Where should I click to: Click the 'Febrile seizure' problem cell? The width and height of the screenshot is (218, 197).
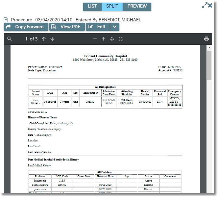[40, 185]
